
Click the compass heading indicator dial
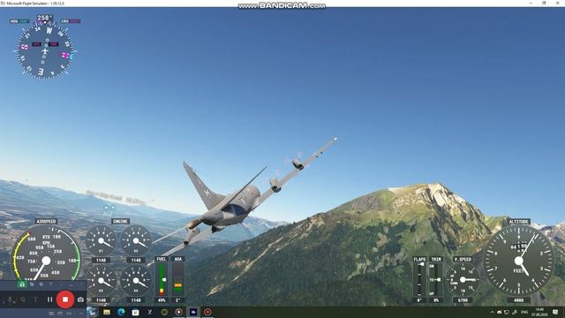point(45,51)
